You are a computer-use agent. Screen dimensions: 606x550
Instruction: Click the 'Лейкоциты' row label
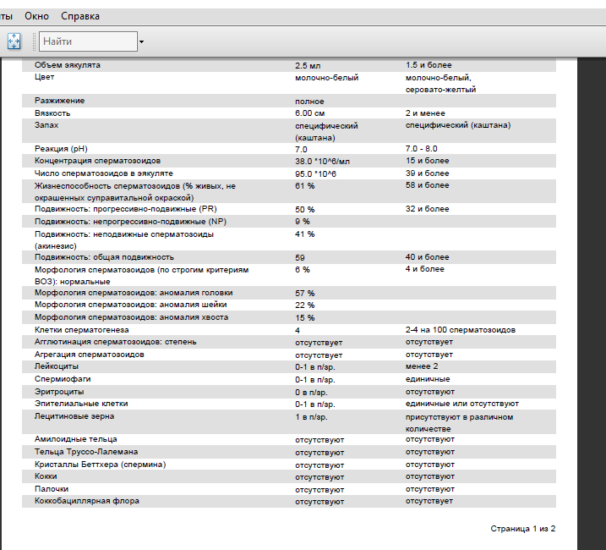coord(57,367)
